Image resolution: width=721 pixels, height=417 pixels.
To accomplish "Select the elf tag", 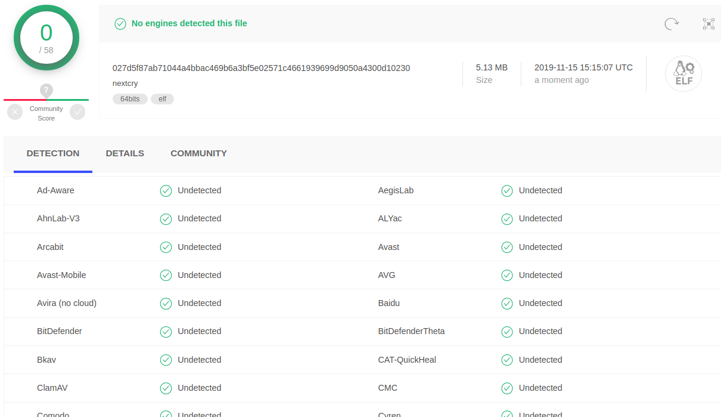I will (x=162, y=99).
